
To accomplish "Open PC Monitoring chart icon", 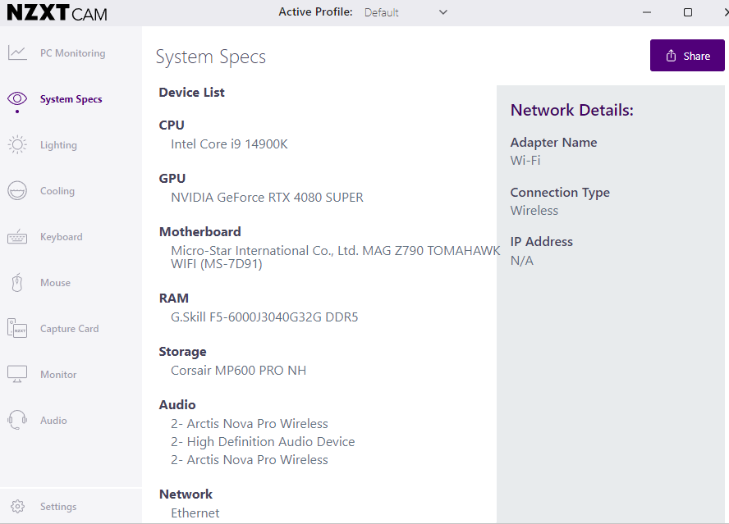I will (x=18, y=53).
